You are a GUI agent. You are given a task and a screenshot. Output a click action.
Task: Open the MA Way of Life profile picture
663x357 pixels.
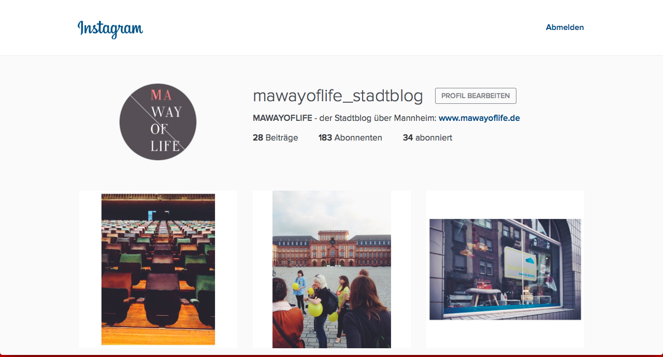pyautogui.click(x=158, y=122)
